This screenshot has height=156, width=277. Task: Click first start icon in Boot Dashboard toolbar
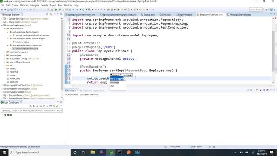coord(31,106)
